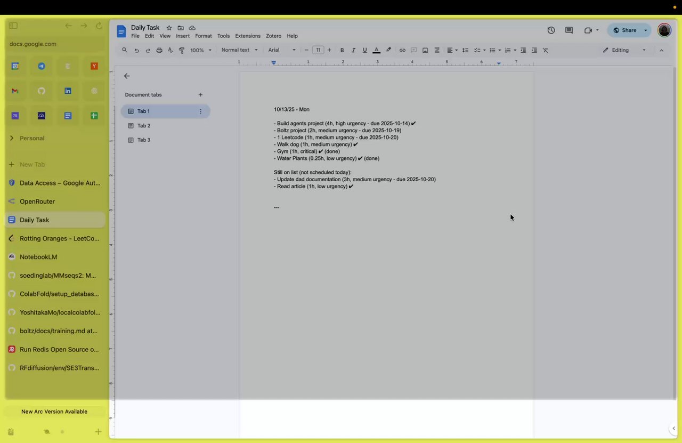The width and height of the screenshot is (682, 443).
Task: Open Gmail pinned favorite in sidebar
Action: click(x=15, y=91)
